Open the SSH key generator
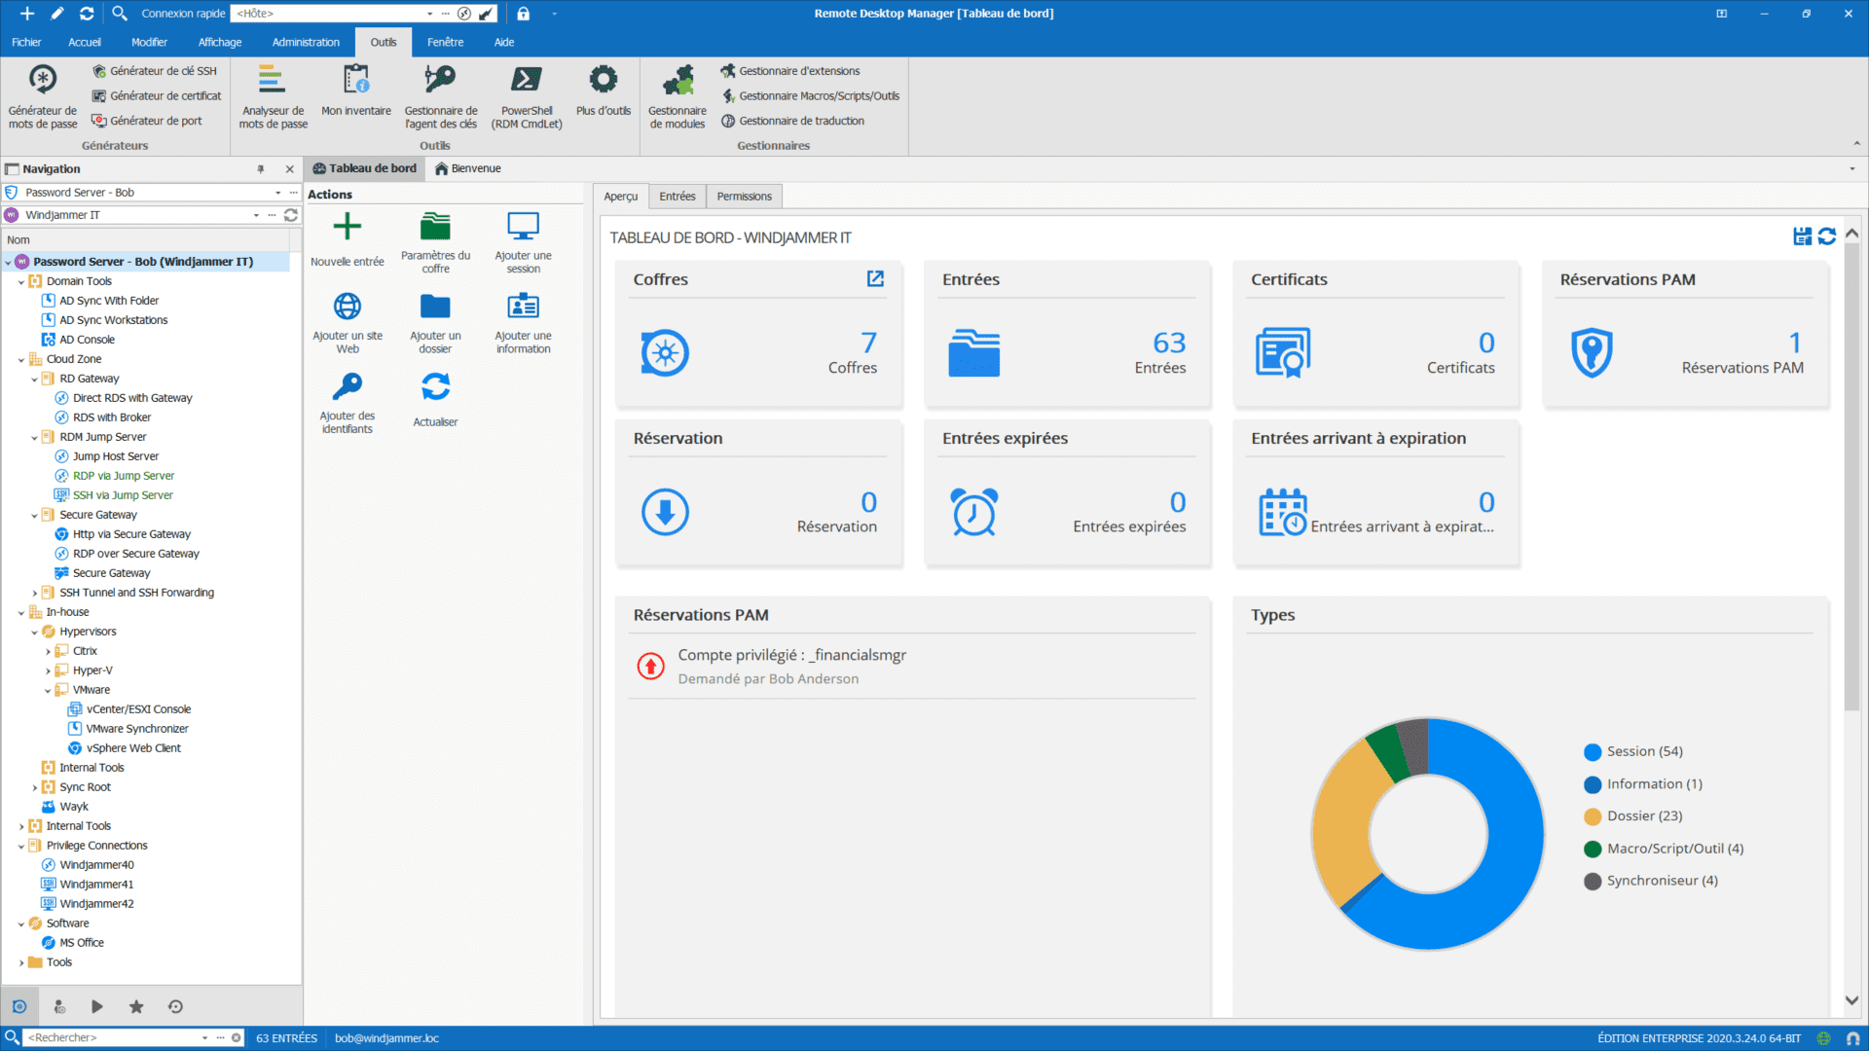1869x1051 pixels. (155, 71)
